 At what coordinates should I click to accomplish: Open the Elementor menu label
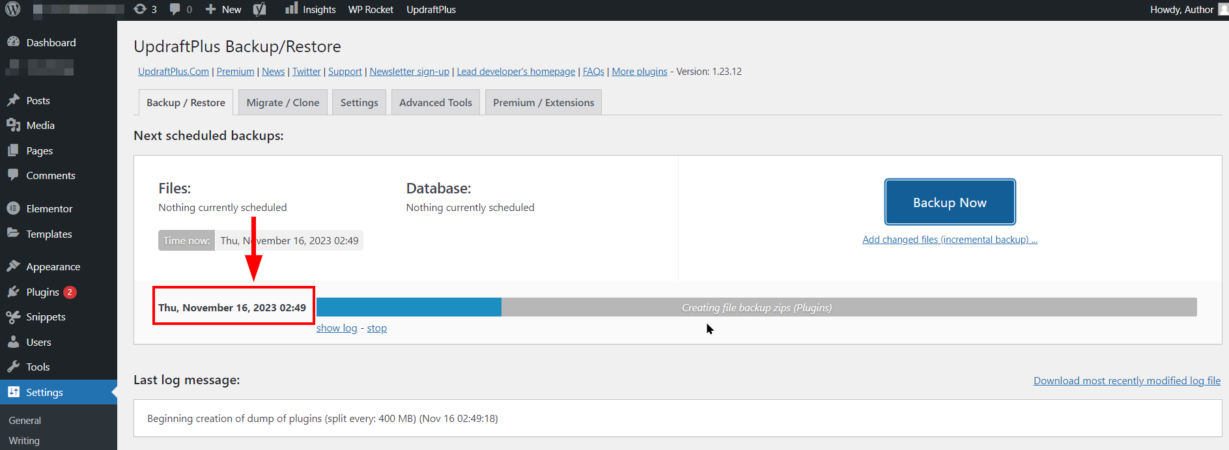[x=49, y=209]
